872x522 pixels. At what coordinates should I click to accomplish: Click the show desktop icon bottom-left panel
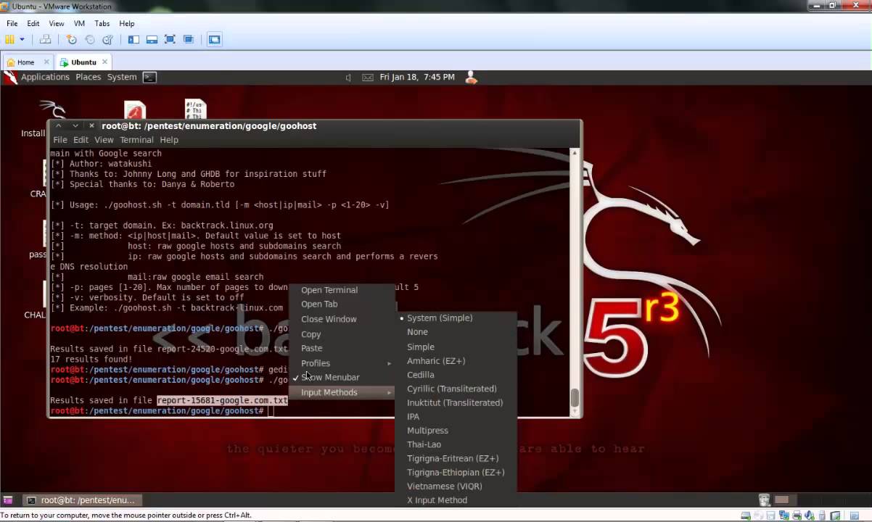click(x=8, y=500)
